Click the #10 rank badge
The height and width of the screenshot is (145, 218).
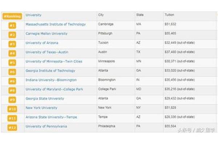12,109
